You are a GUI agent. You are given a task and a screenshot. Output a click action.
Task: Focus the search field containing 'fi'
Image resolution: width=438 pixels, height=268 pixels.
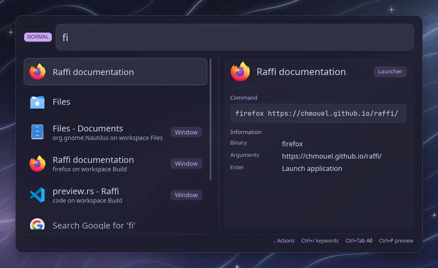235,37
